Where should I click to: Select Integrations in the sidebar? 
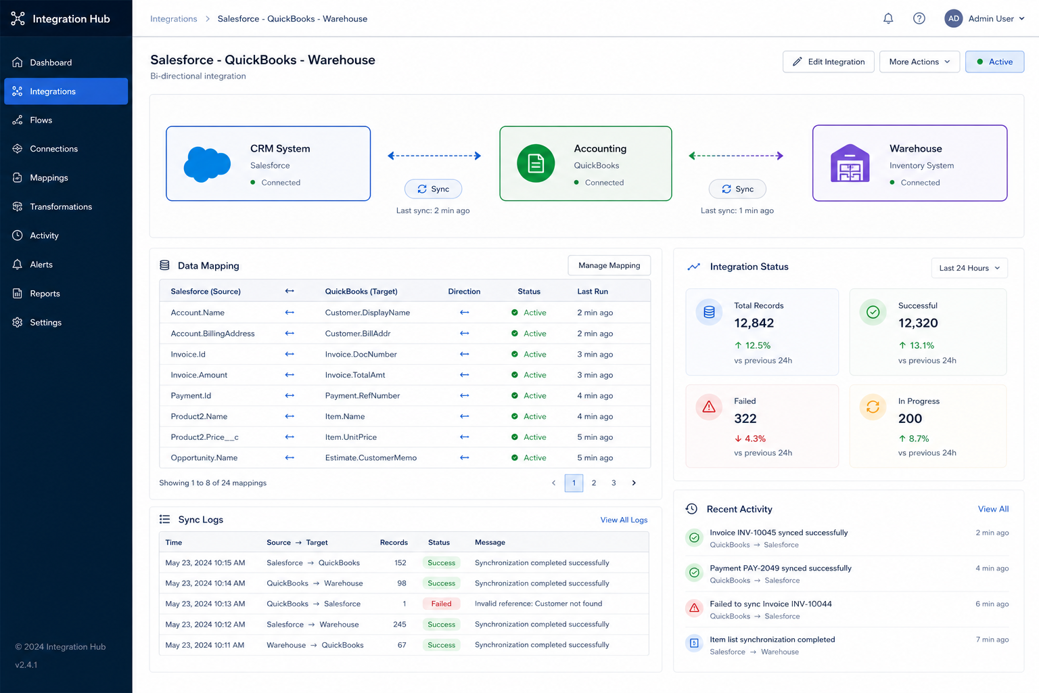tap(66, 91)
